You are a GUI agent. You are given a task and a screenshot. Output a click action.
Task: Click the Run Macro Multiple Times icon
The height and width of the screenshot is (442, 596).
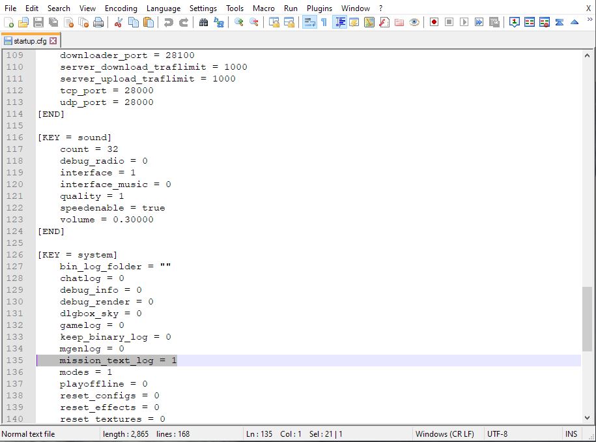479,22
